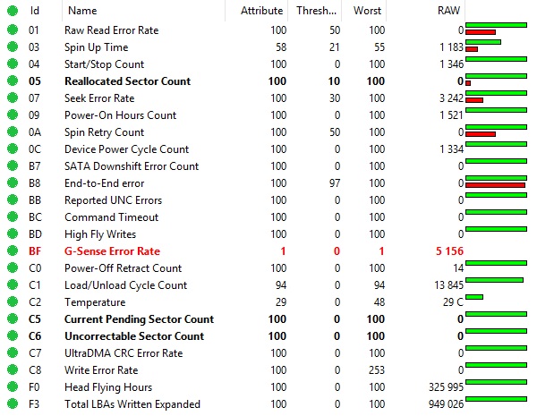The image size is (537, 416).
Task: Click the Id cell 'B8'
Action: [x=34, y=183]
